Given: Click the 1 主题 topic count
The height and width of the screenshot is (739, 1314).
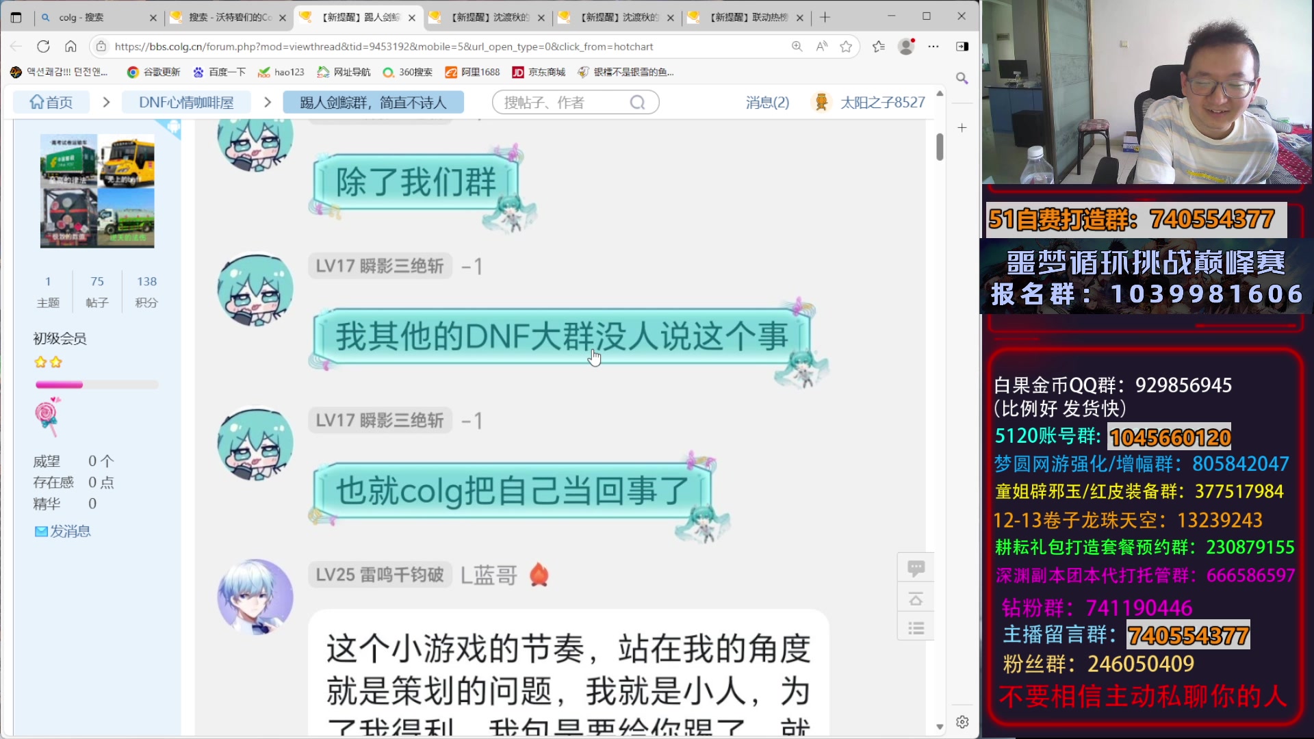Looking at the screenshot, I should [48, 291].
